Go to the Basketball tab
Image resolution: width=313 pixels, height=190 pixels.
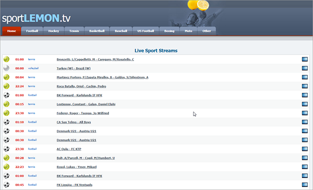(97, 31)
